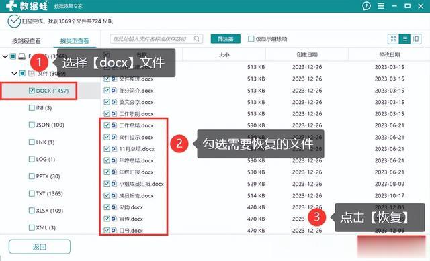Click the search magnifier icon
The height and width of the screenshot is (261, 430).
197,39
